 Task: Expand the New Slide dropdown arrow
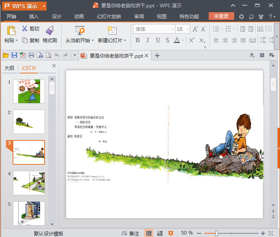click(125, 41)
